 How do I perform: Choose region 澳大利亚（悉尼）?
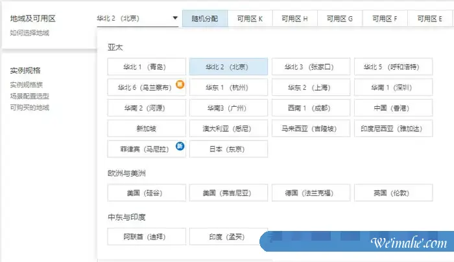(228, 129)
